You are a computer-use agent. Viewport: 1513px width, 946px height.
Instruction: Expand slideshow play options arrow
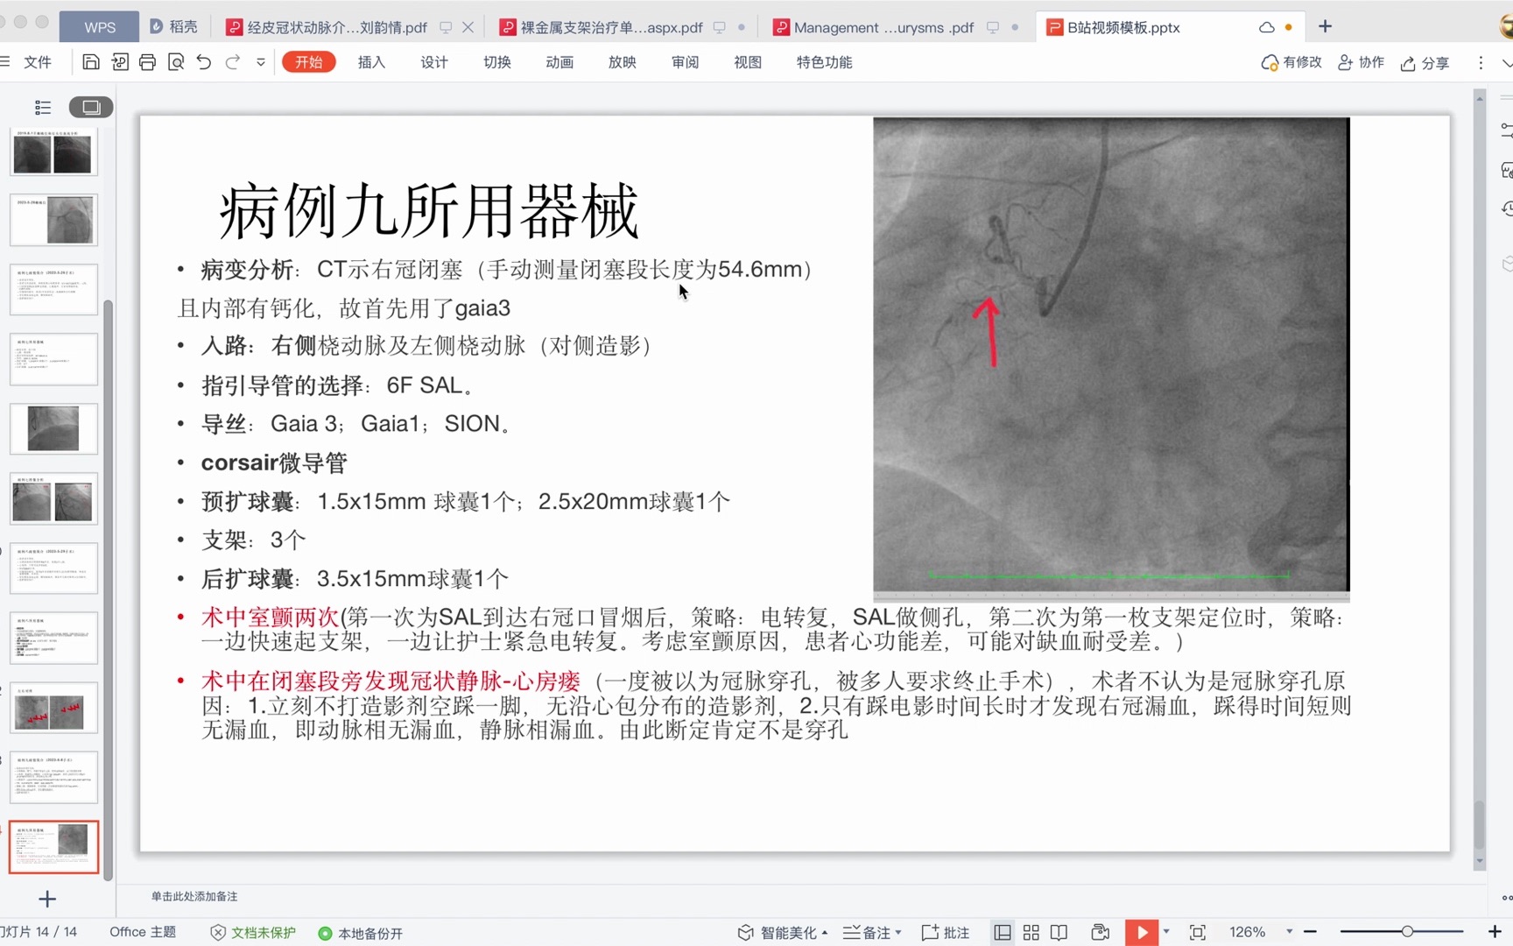point(1166,932)
